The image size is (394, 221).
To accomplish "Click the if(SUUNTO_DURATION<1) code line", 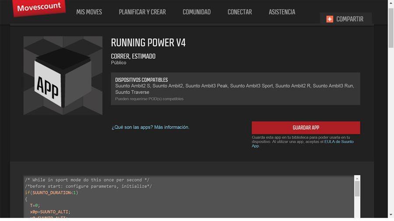I will coord(52,193).
